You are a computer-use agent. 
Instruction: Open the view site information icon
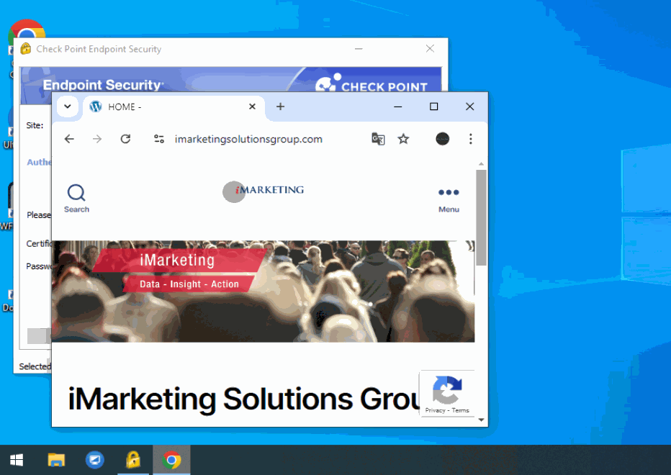coord(159,139)
